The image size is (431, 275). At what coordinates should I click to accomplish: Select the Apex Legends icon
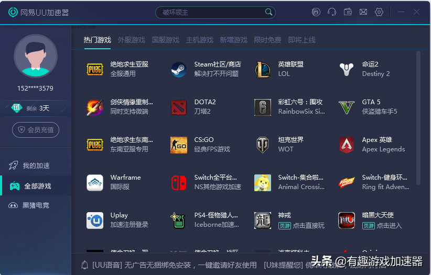(x=347, y=145)
